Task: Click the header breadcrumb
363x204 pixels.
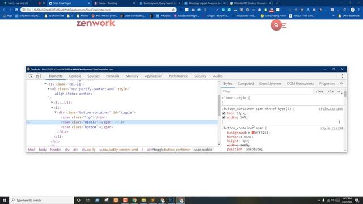Action: (x=56, y=150)
